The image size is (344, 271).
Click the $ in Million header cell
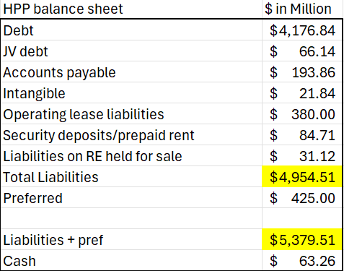coord(302,9)
